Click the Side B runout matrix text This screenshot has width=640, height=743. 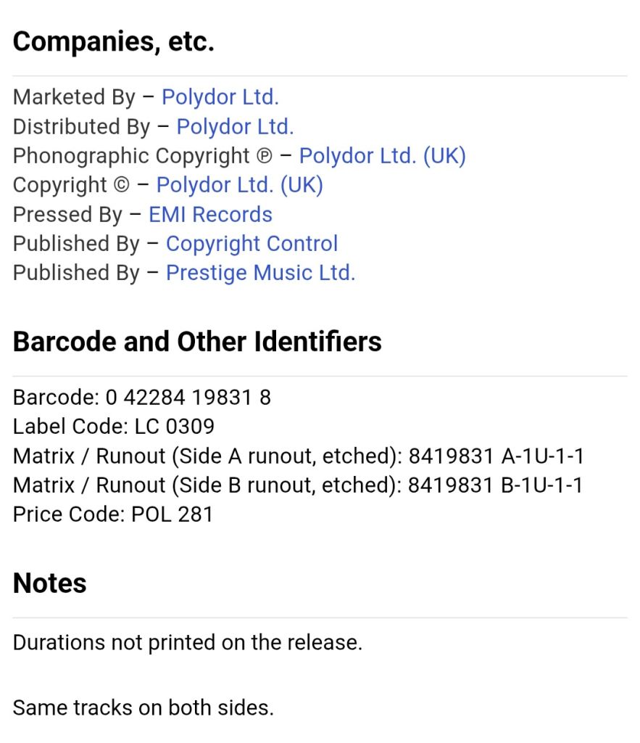(298, 485)
